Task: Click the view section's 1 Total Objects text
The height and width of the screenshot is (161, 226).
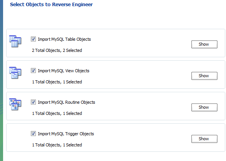Action: 46,82
